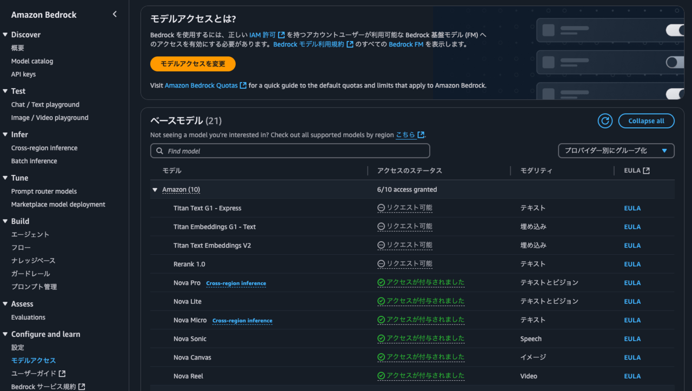The image size is (692, 391).
Task: Go to API keys page
Action: (23, 74)
